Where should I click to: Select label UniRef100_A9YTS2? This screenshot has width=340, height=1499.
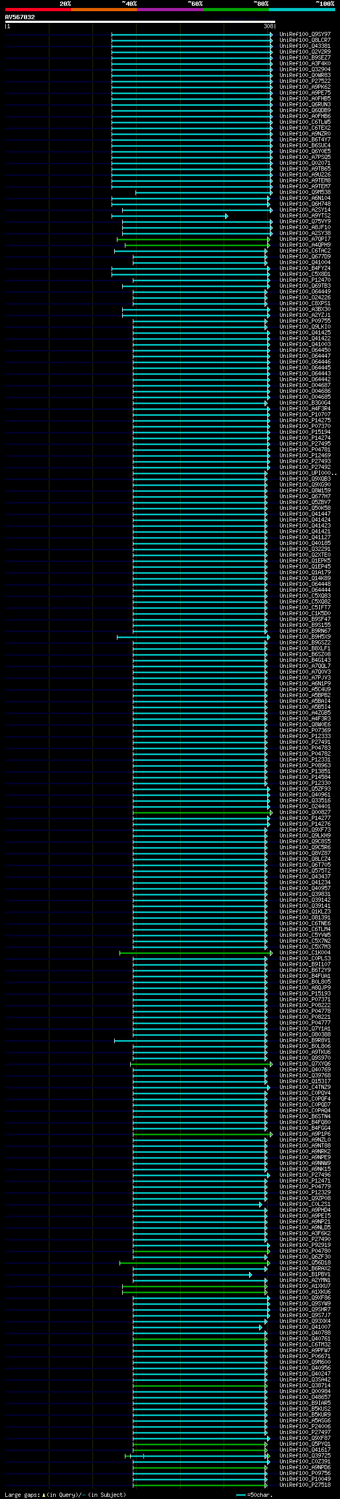(x=305, y=215)
